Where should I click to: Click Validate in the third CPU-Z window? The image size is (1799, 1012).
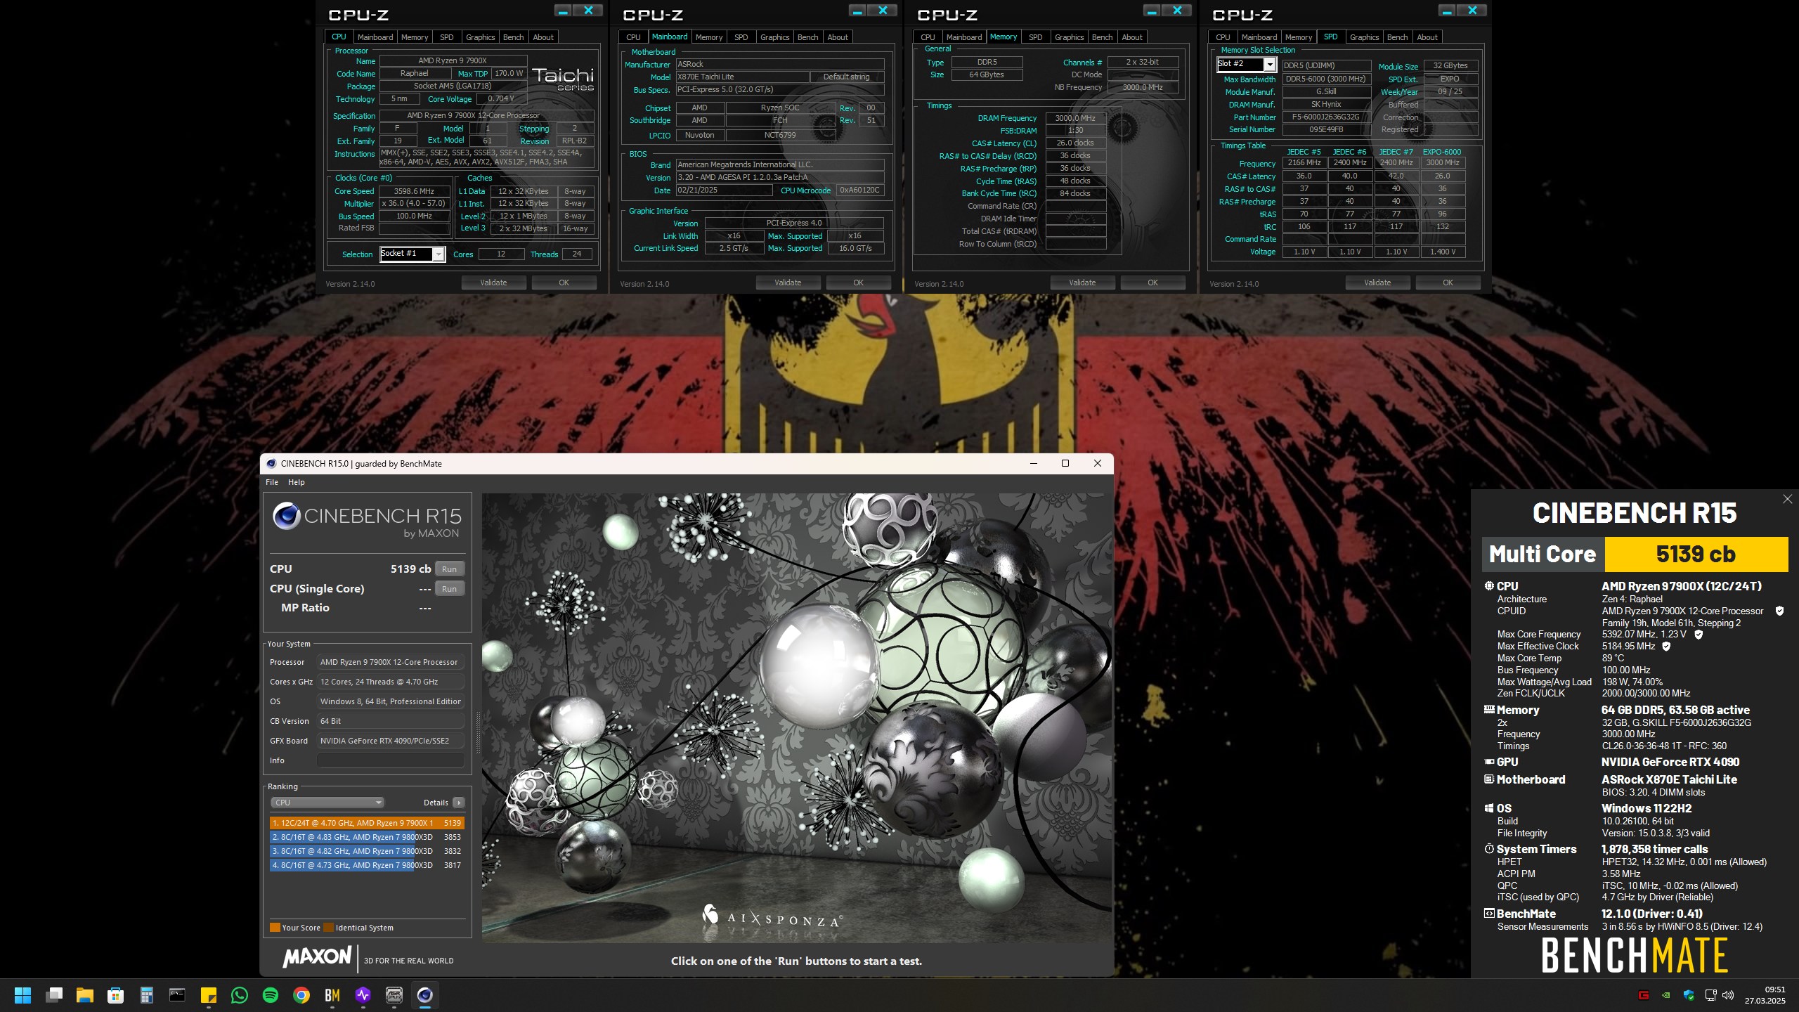1082,283
